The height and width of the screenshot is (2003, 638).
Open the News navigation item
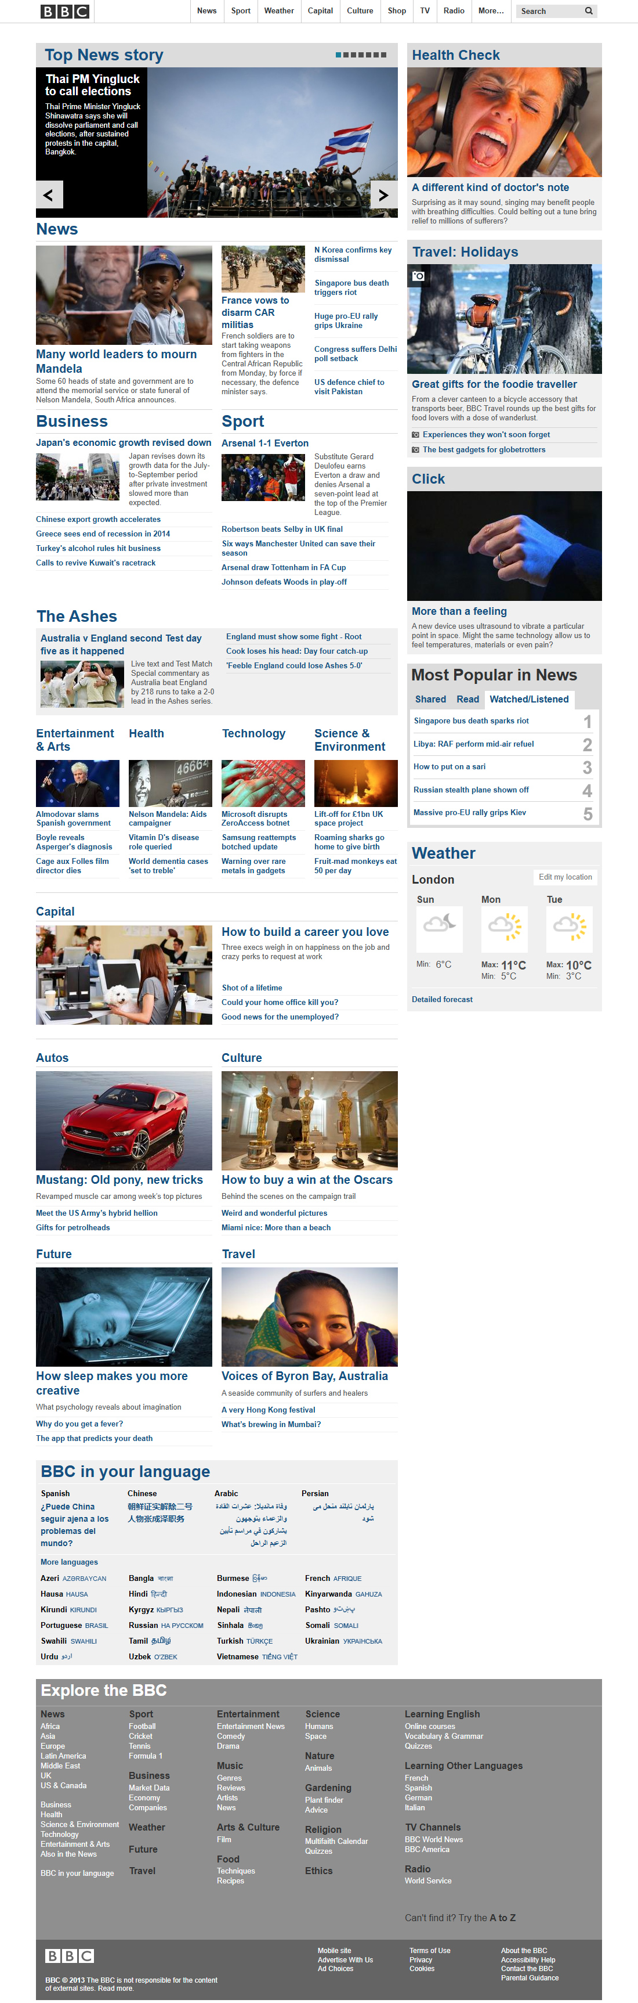coord(206,11)
